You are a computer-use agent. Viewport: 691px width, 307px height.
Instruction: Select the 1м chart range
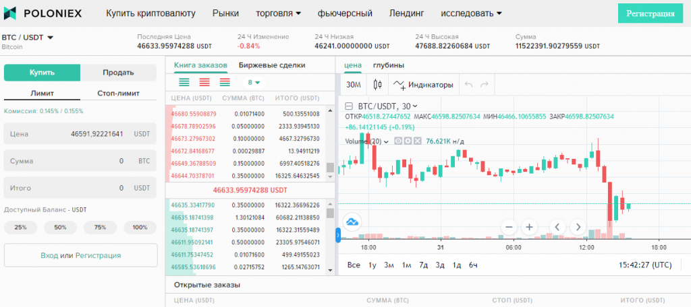point(406,265)
